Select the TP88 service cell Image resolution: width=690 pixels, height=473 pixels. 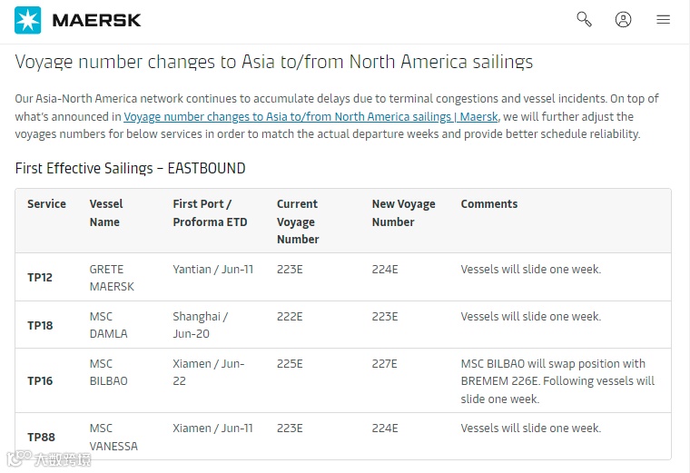[x=41, y=437]
